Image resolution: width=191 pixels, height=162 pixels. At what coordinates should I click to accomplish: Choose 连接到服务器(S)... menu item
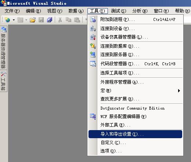(x=136, y=55)
